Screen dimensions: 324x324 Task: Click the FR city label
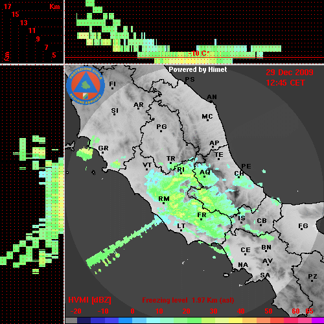[202, 215]
